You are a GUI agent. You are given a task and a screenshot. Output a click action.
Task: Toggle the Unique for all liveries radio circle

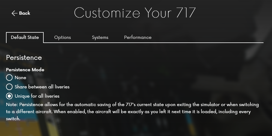[9, 96]
